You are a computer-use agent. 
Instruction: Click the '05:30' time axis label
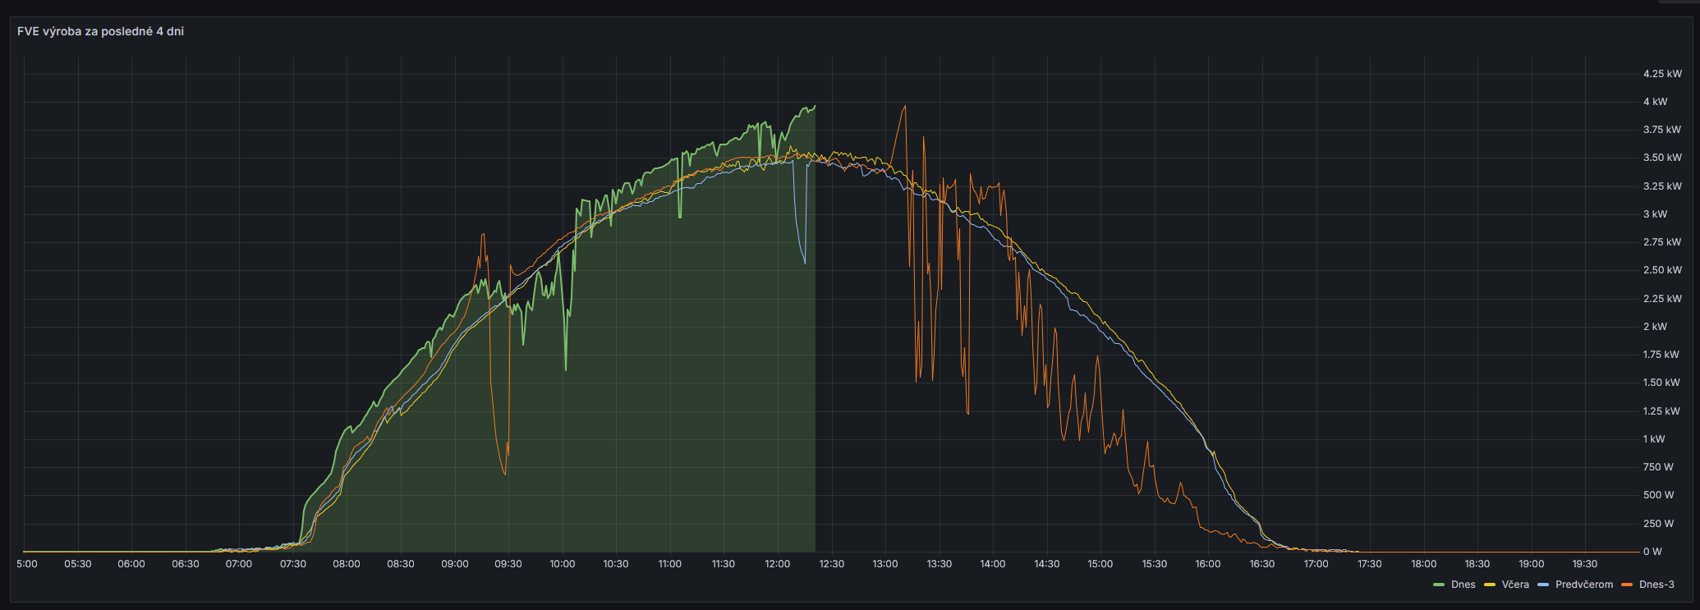point(78,564)
